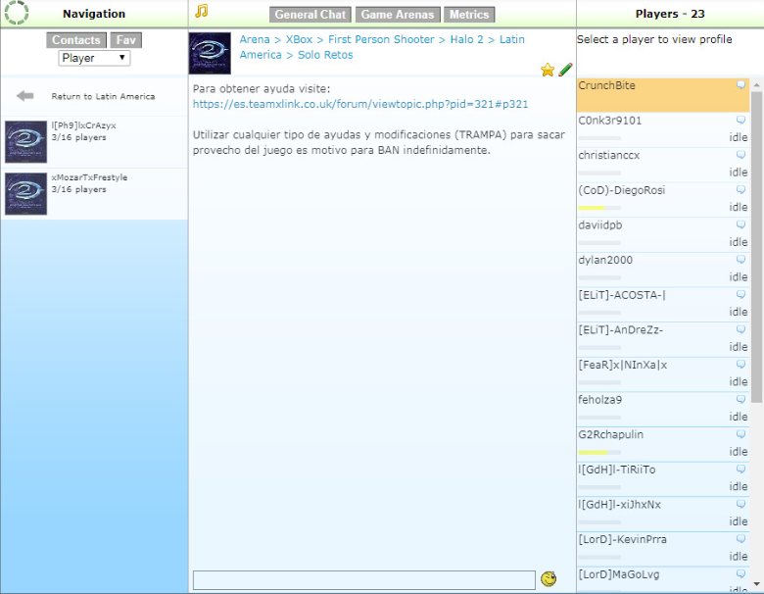
Task: Click the Solo Retos breadcrumb link
Action: tap(325, 55)
